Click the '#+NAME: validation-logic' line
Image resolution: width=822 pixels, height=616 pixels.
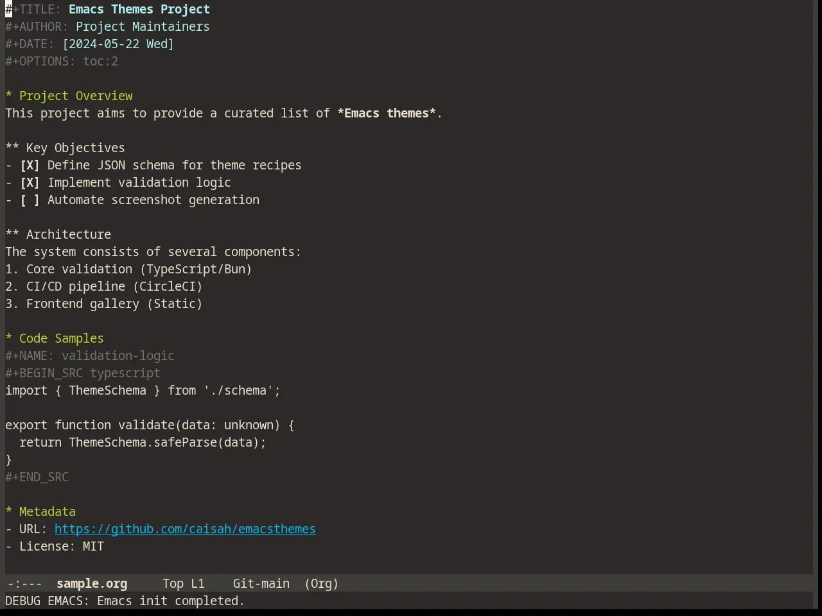point(90,355)
